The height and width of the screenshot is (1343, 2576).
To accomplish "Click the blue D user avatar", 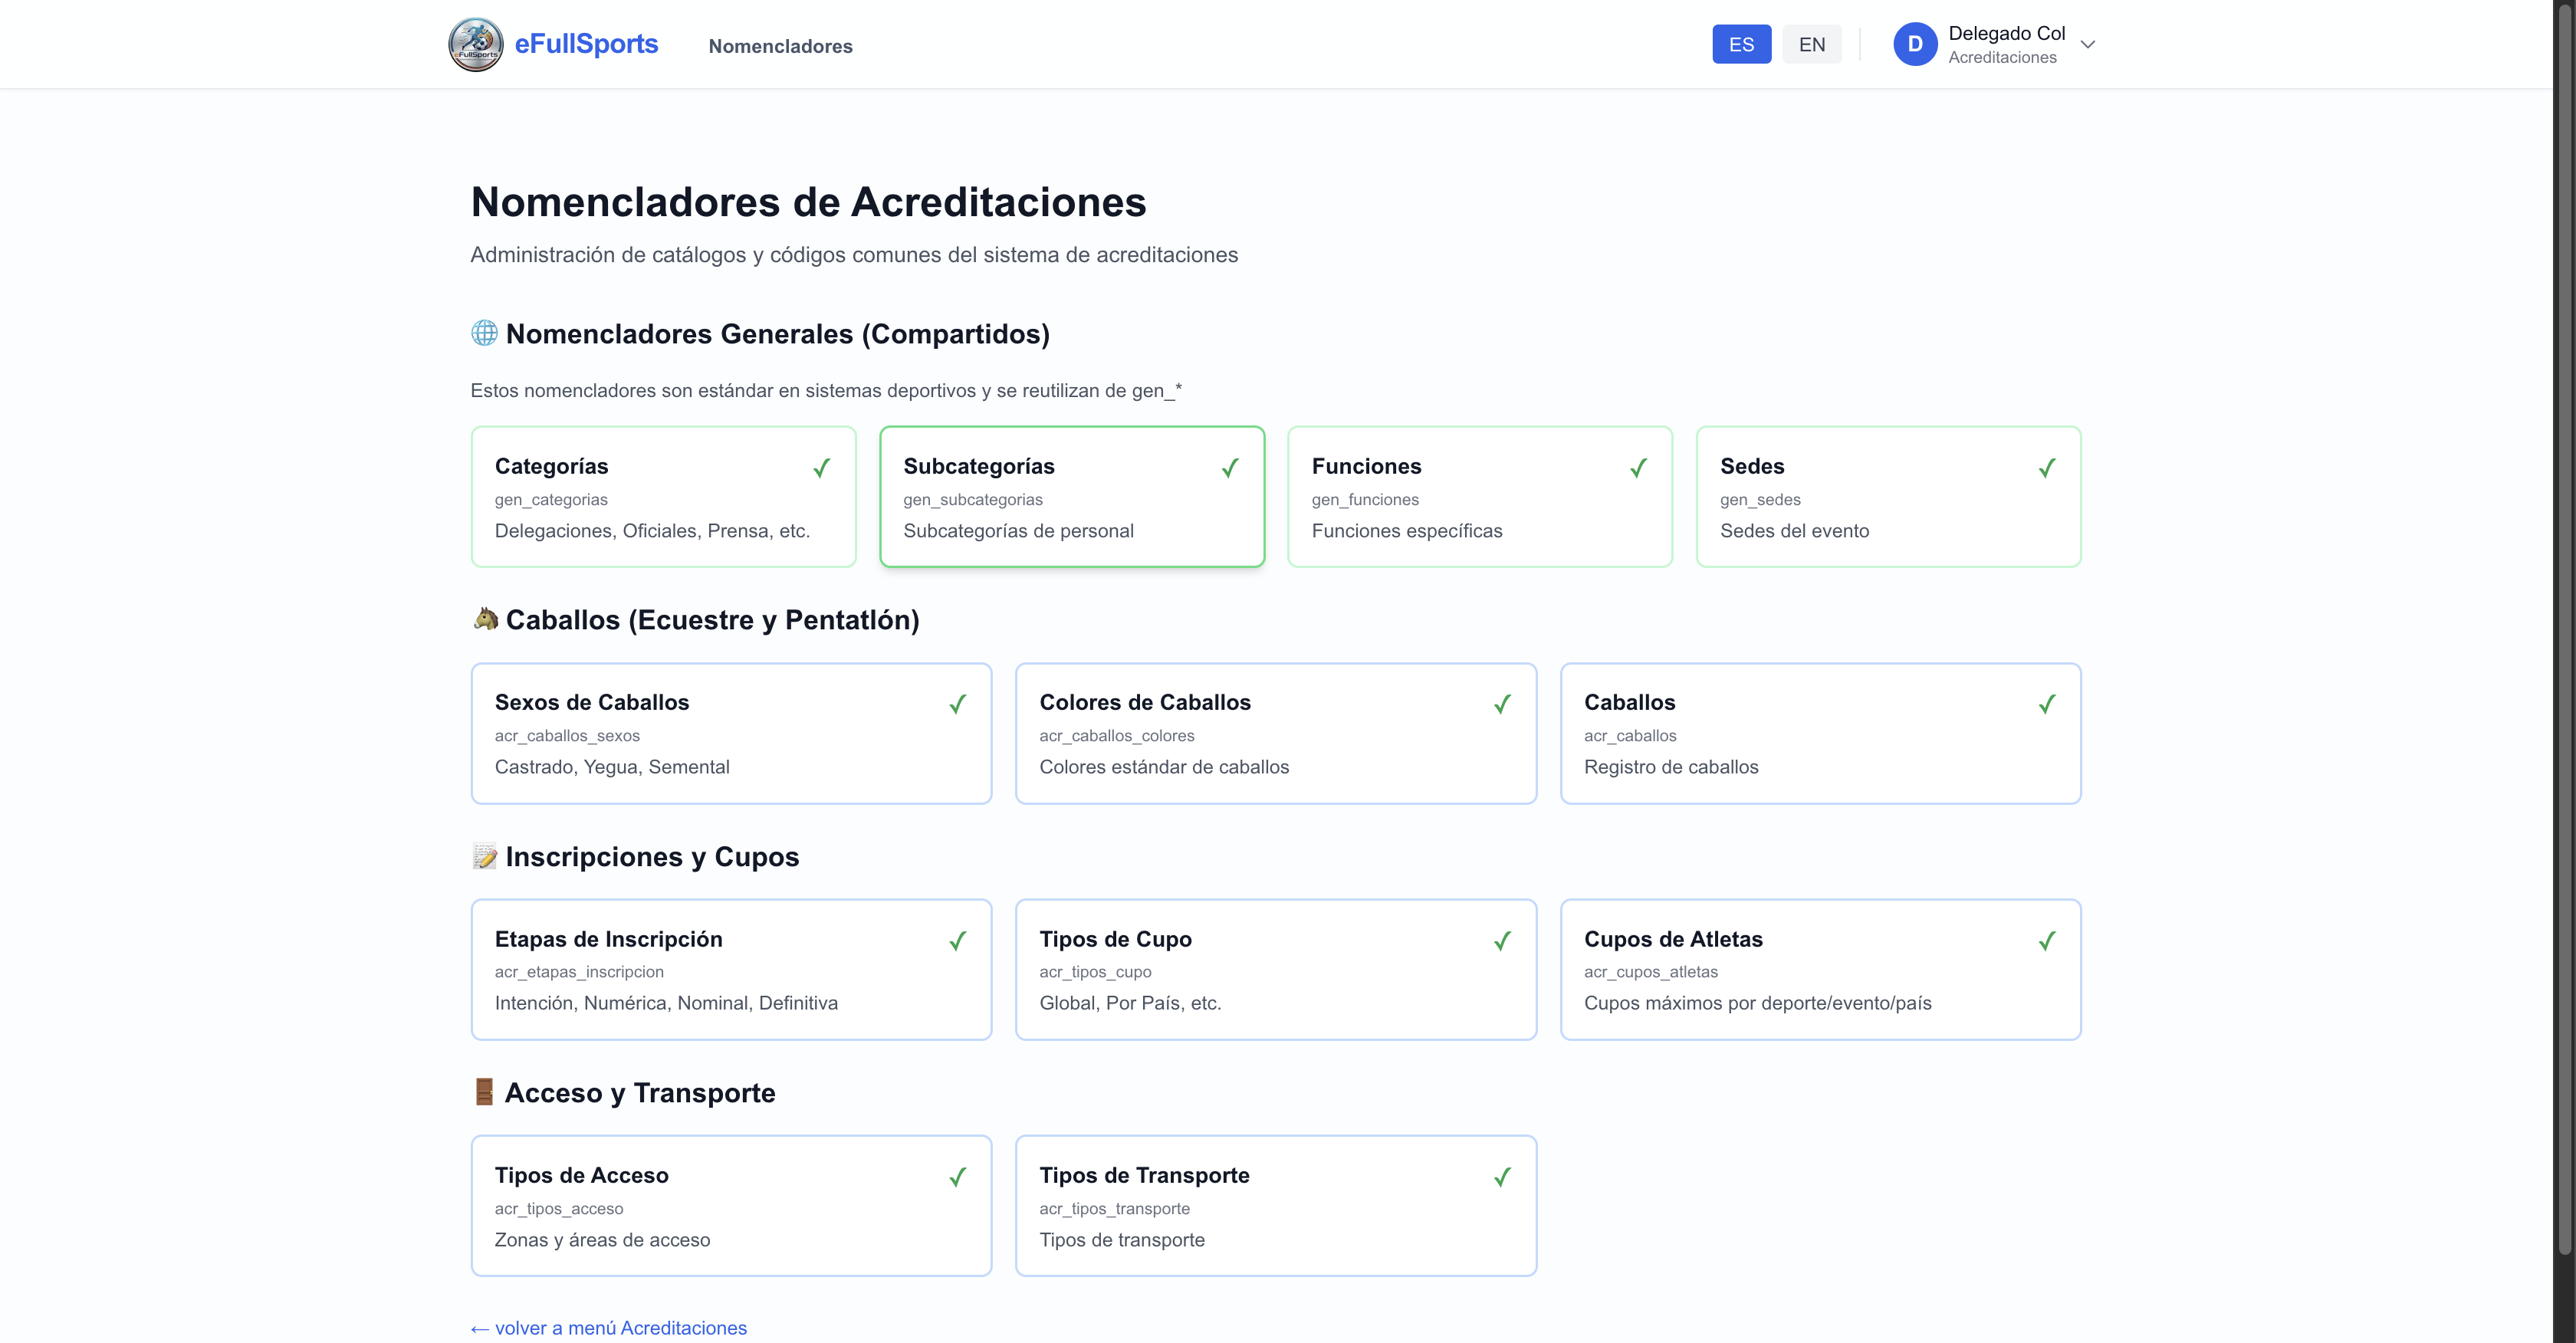I will point(1914,44).
